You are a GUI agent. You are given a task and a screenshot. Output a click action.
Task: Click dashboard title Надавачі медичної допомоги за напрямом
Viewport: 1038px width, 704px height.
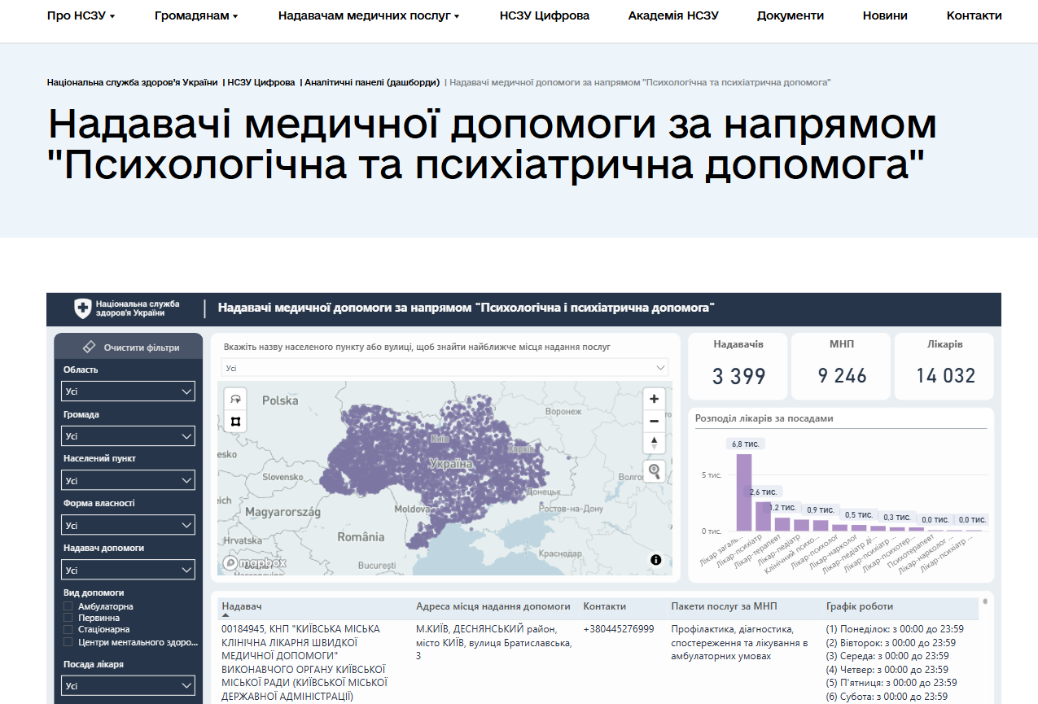click(x=467, y=308)
